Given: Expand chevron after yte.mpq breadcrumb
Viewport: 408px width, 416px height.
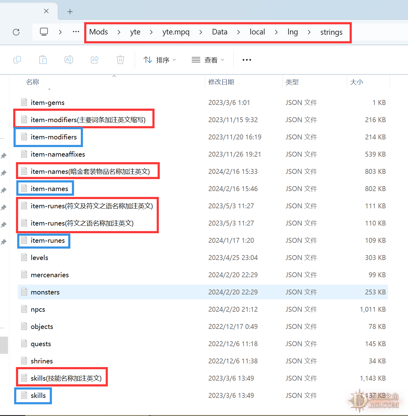Looking at the screenshot, I should (201, 32).
